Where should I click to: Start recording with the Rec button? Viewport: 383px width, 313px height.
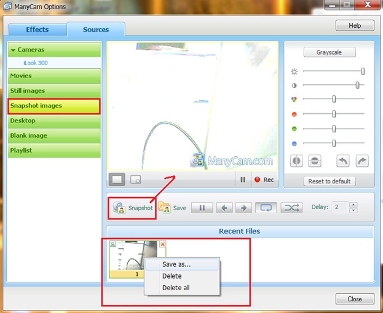pos(264,180)
